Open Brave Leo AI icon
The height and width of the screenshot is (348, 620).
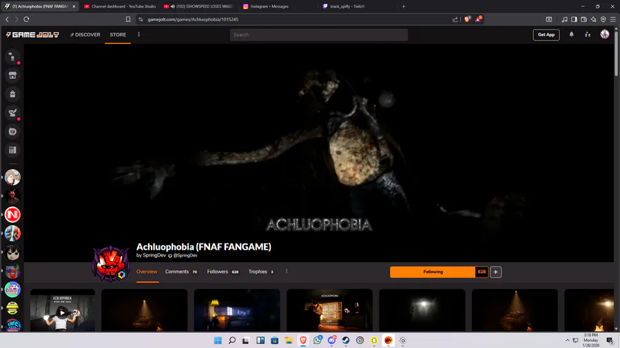(594, 19)
